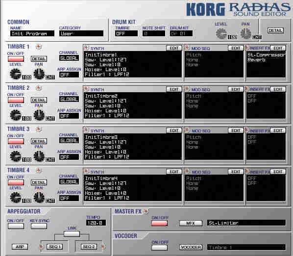Click the red icon left of Timbre 3 SYNTH
This screenshot has height=256, width=293.
click(x=86, y=130)
